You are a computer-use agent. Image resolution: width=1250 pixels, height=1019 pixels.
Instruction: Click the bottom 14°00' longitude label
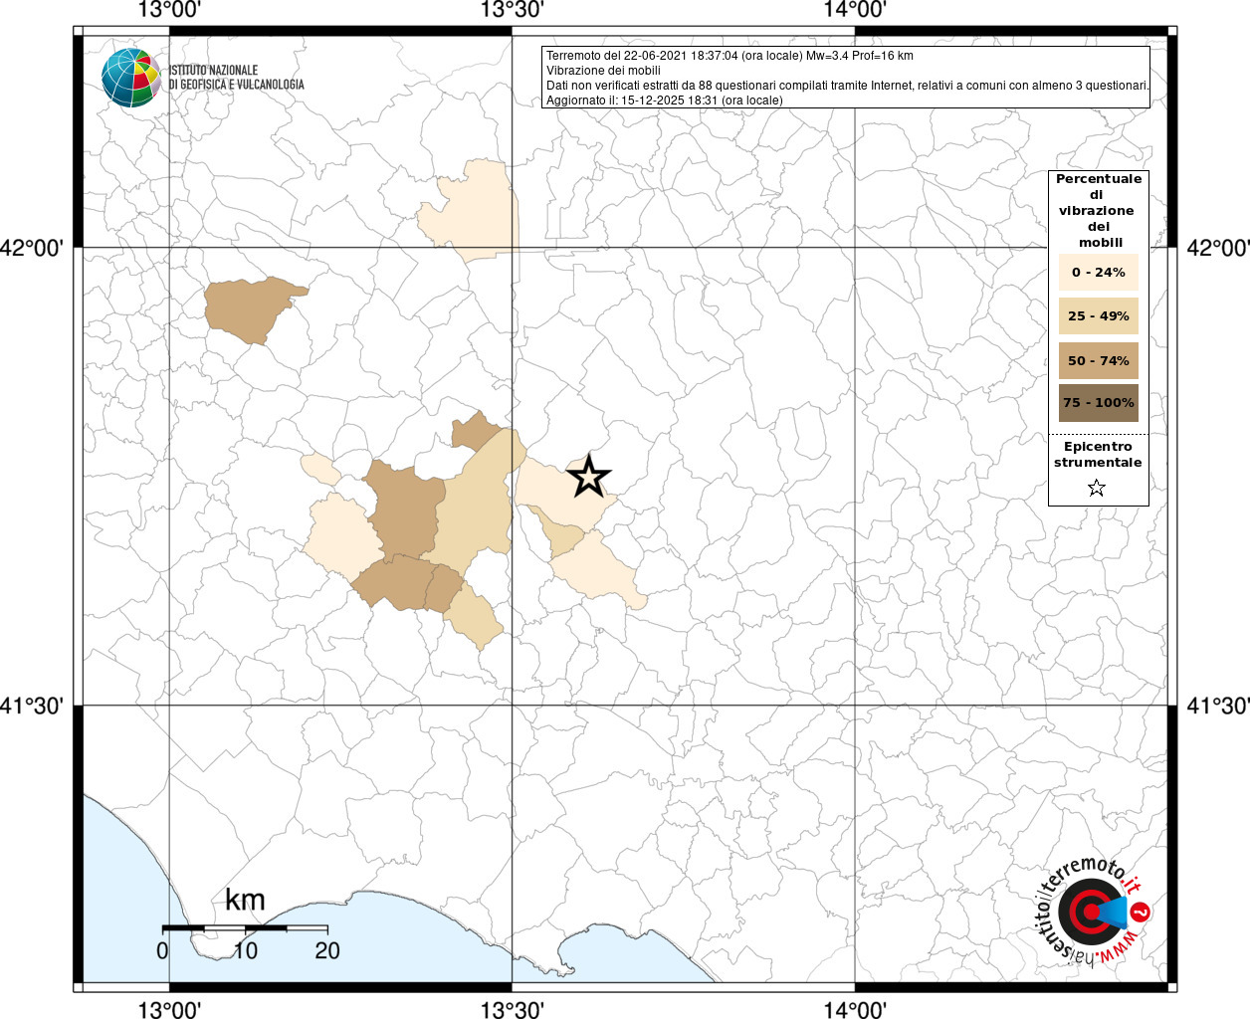point(855,1009)
